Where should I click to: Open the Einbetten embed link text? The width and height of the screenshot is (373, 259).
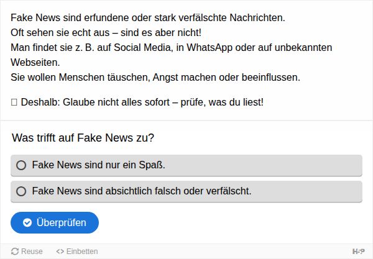coord(82,251)
